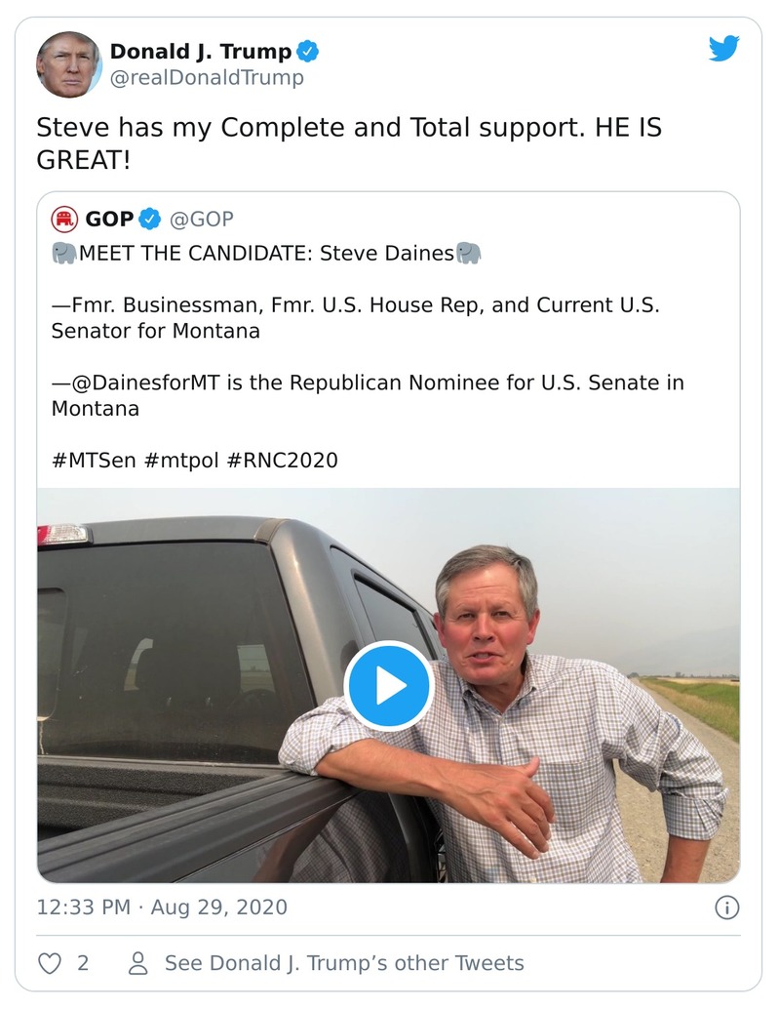
Task: Play the Steve Daines video
Action: 388,685
